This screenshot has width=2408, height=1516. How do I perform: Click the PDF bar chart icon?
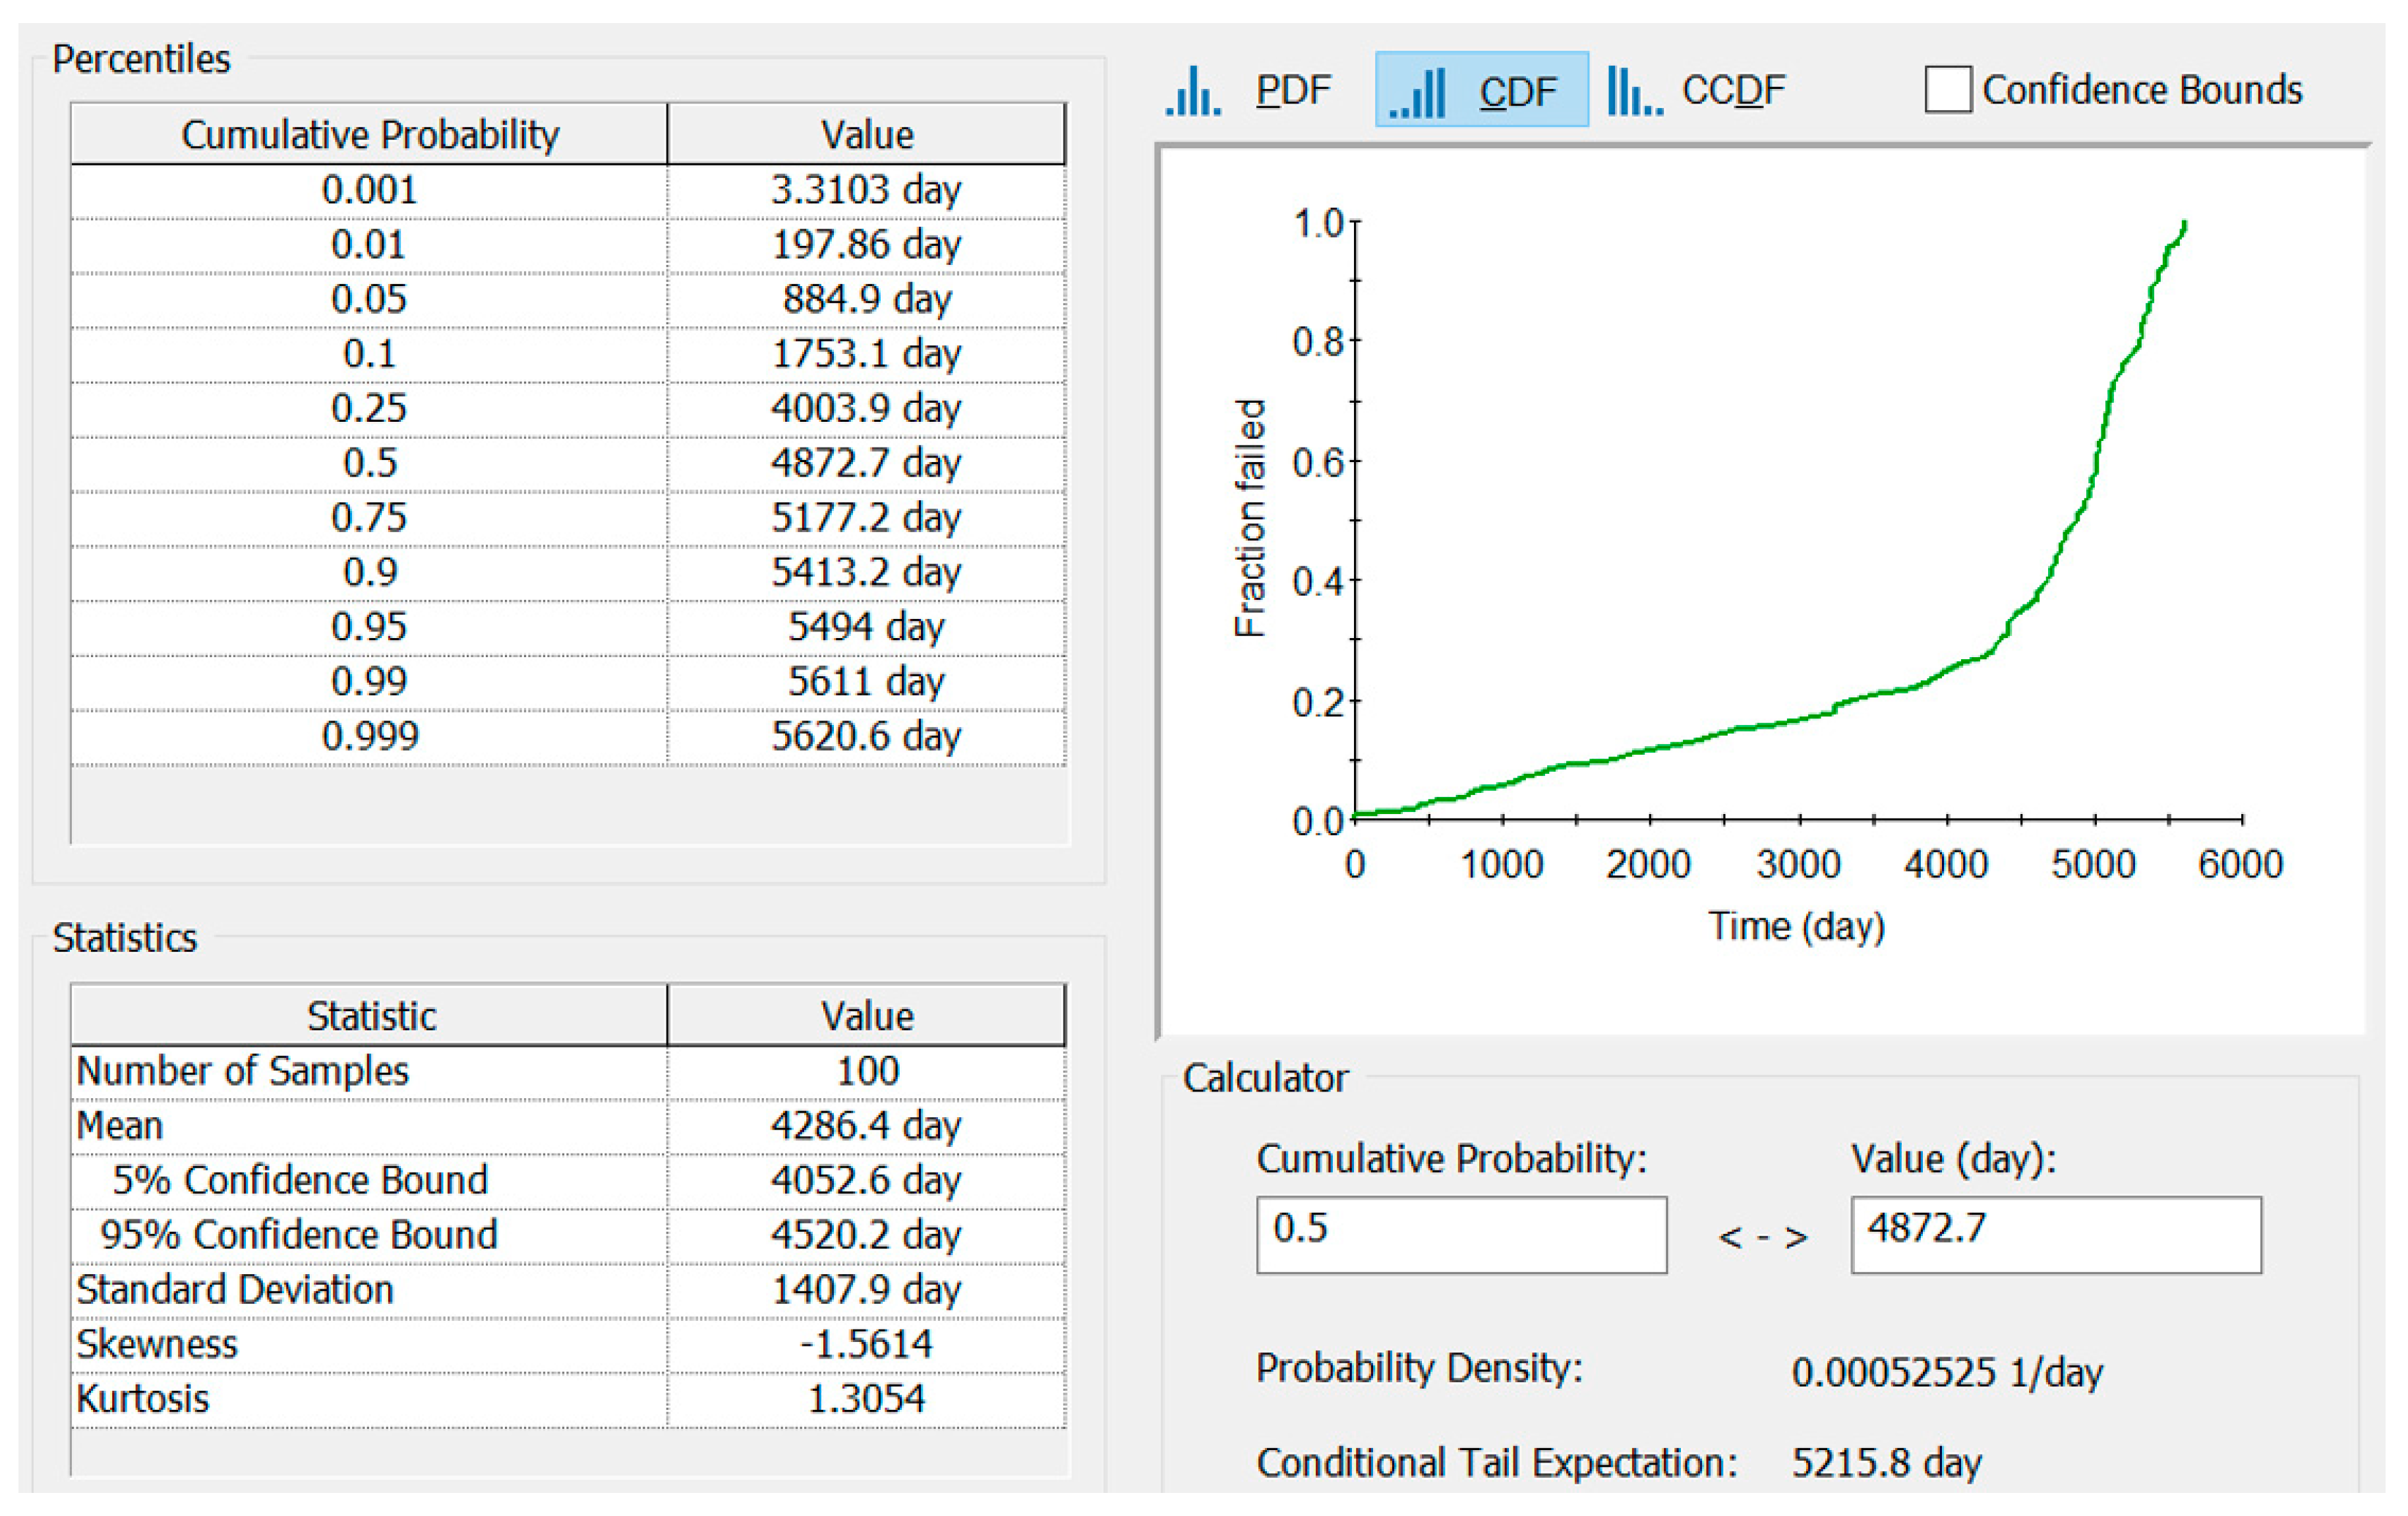click(1193, 91)
